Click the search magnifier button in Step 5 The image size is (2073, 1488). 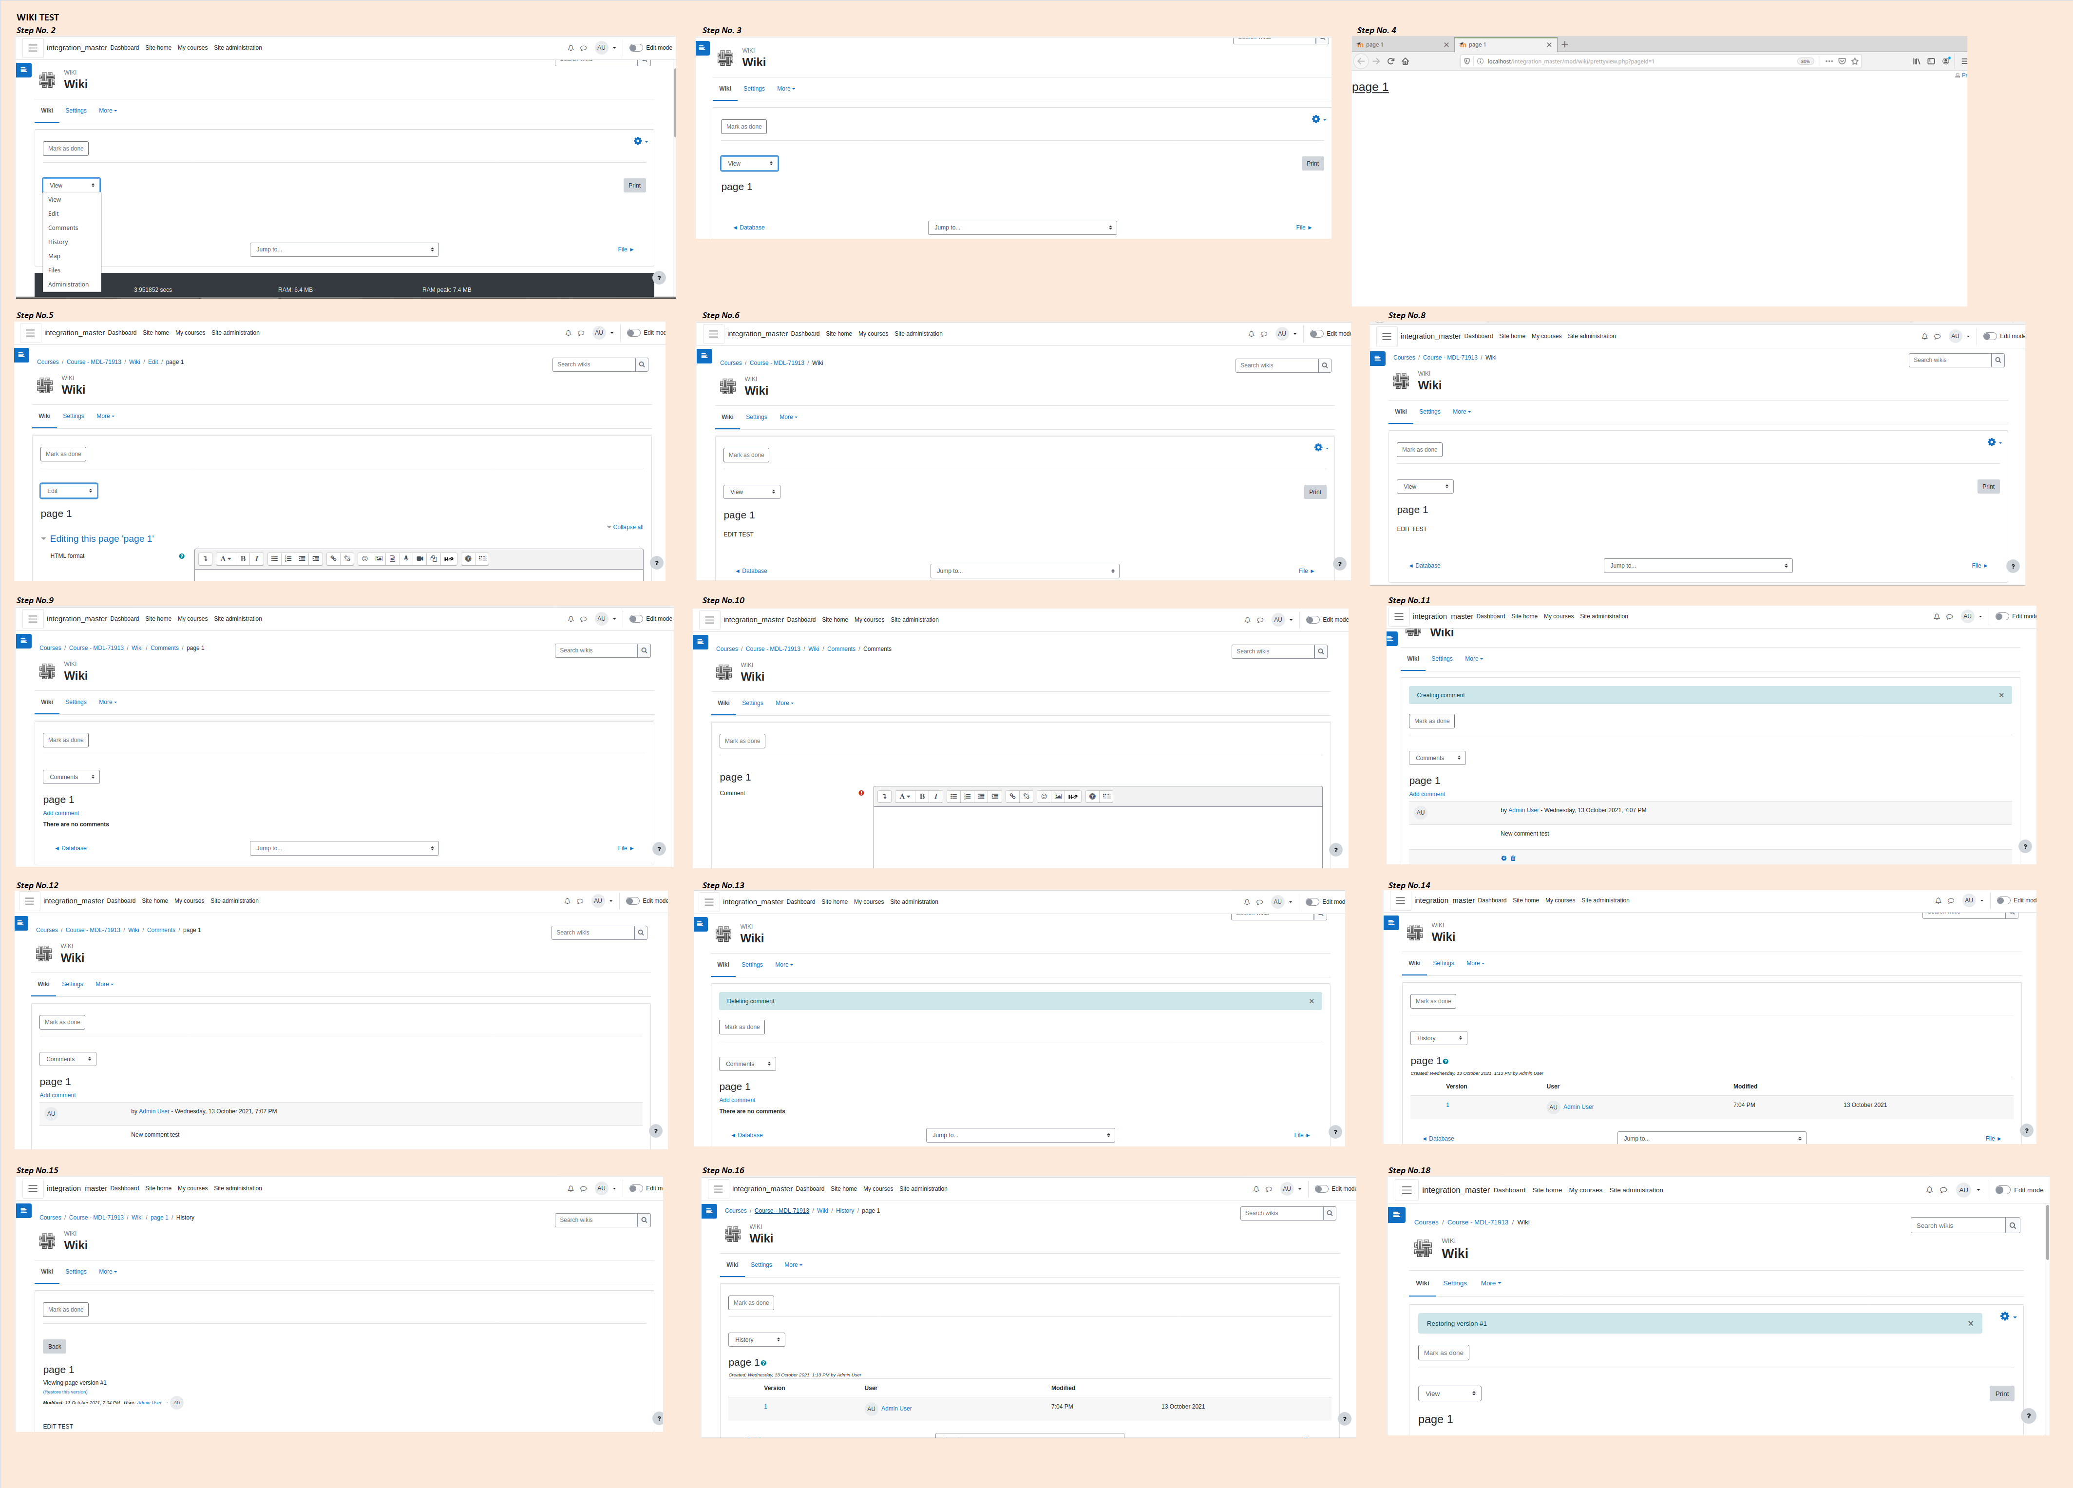pos(642,364)
